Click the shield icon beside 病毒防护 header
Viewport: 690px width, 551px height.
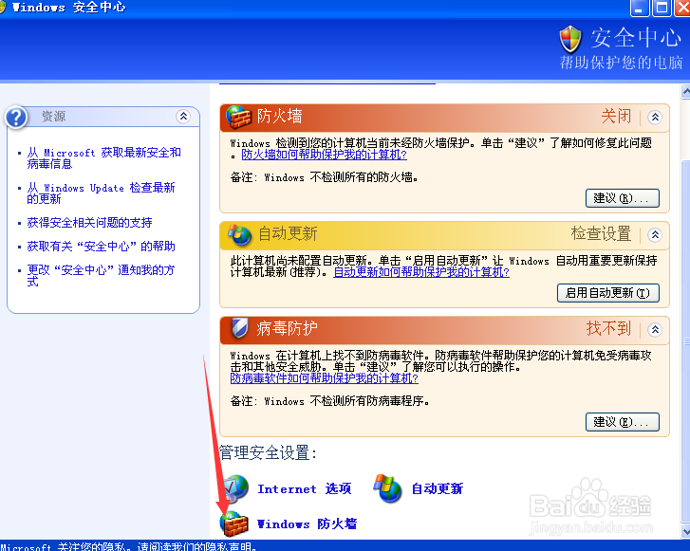point(240,328)
